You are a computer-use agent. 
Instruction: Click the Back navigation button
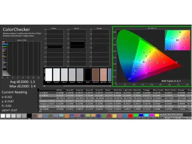click(172, 118)
